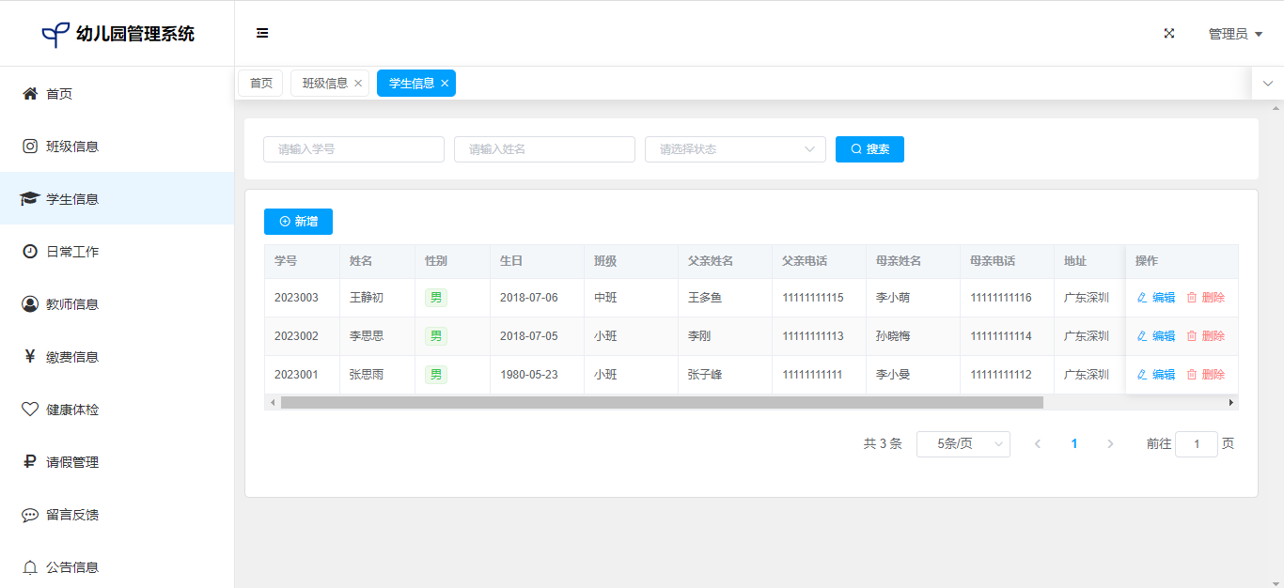Open 教师信息 in the sidebar

pos(72,304)
